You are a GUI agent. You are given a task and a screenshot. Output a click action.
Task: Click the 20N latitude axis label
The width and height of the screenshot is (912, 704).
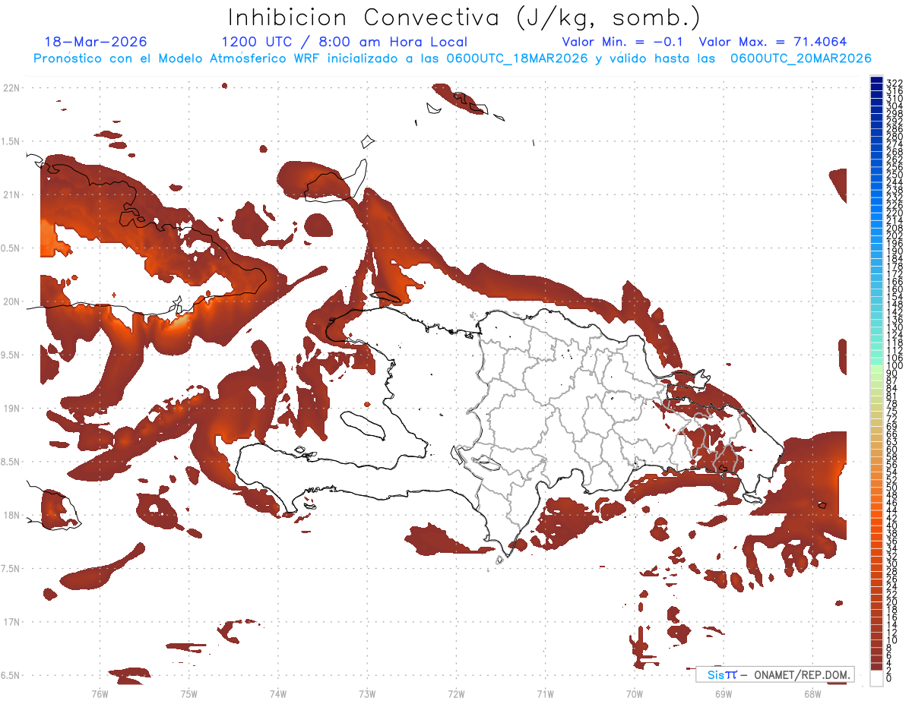(x=11, y=301)
